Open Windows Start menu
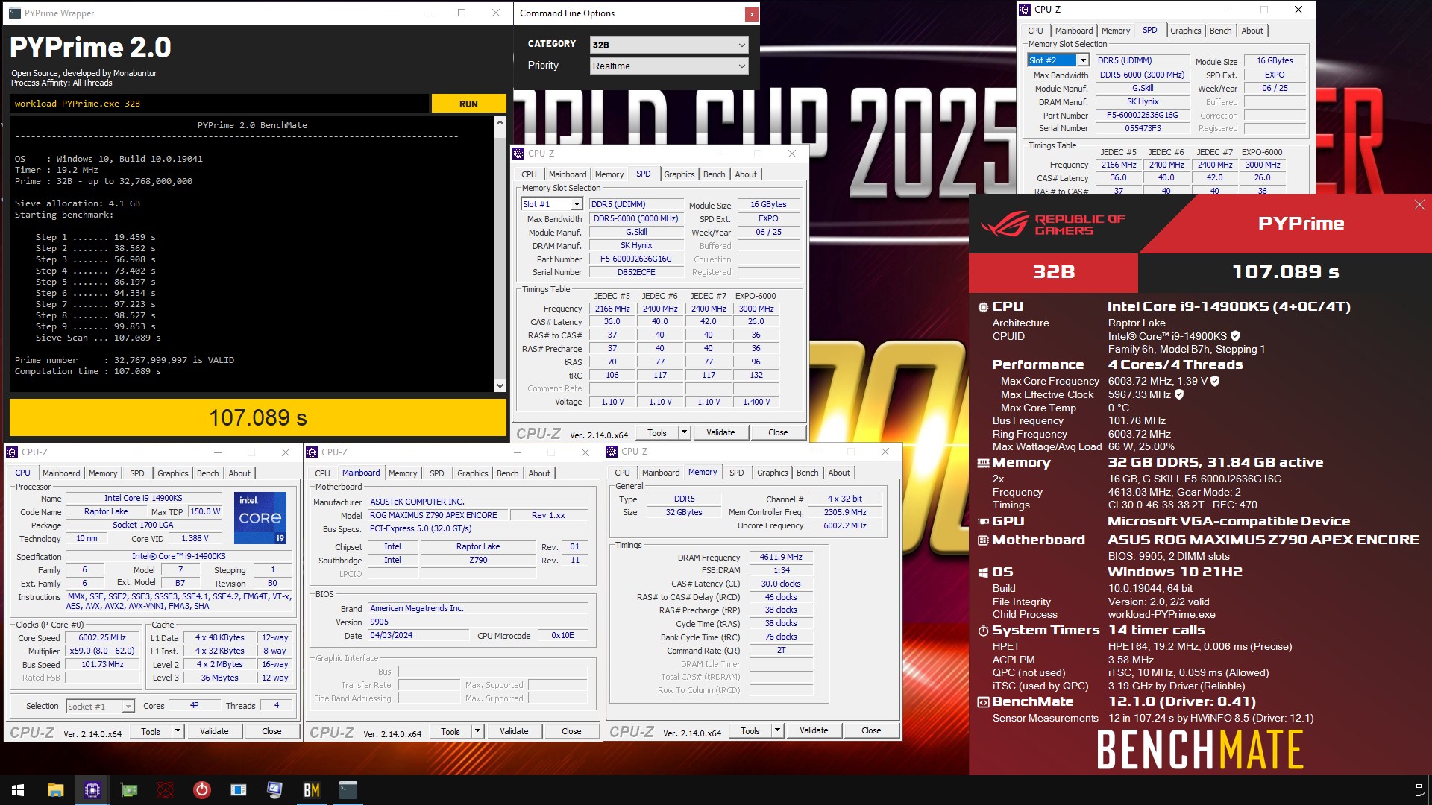The height and width of the screenshot is (805, 1432). click(18, 790)
